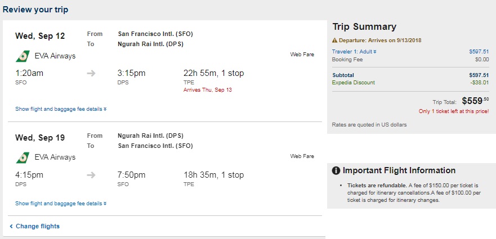Expand the Traveler 1: Adult price breakdown
Viewport: 496px width, 239px height.
click(354, 52)
